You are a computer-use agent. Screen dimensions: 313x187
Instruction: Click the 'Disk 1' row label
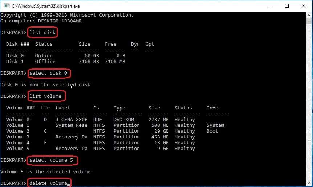(15, 61)
